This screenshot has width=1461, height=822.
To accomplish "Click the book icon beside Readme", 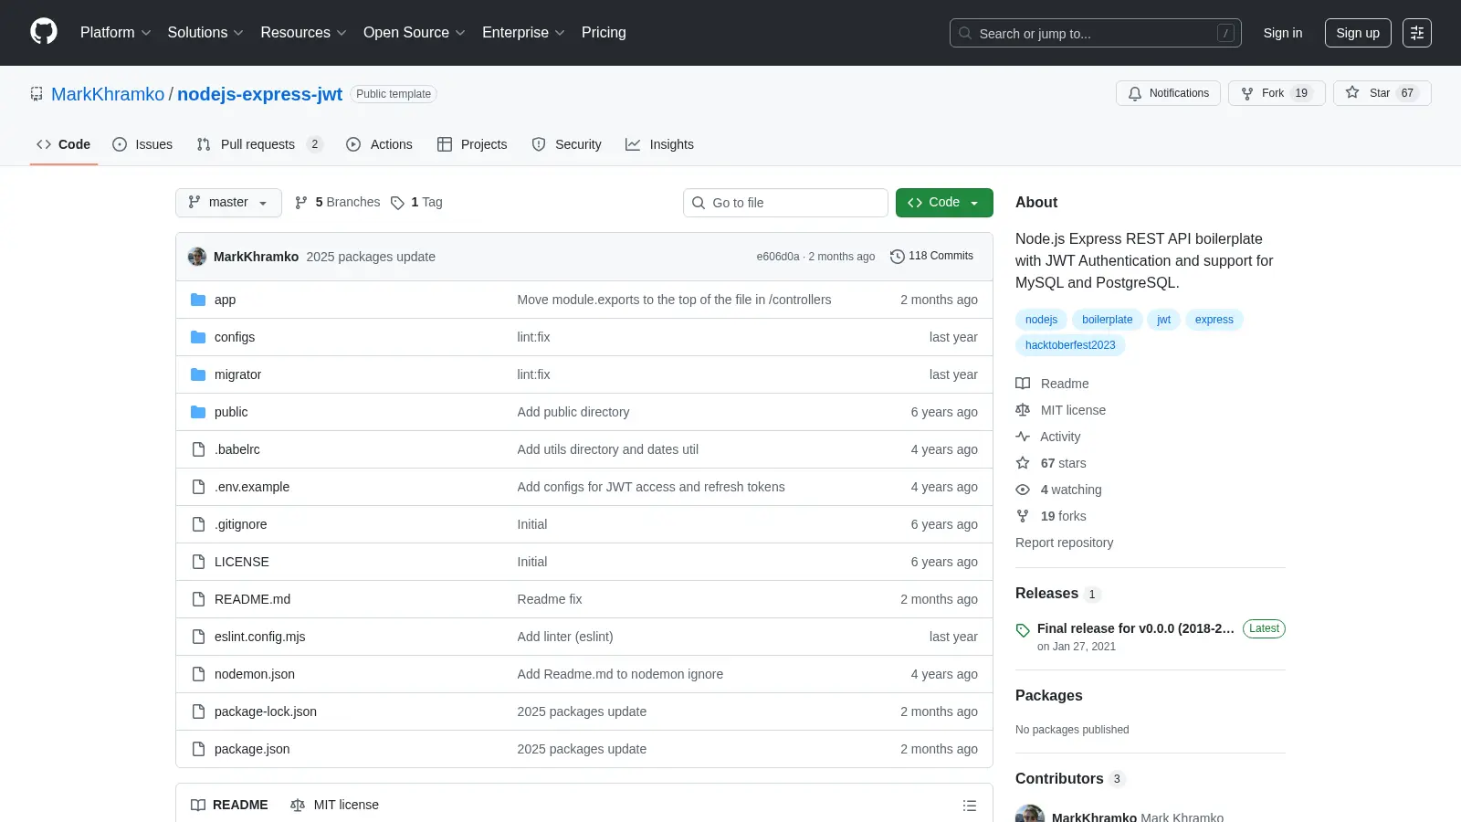I will pyautogui.click(x=1023, y=384).
